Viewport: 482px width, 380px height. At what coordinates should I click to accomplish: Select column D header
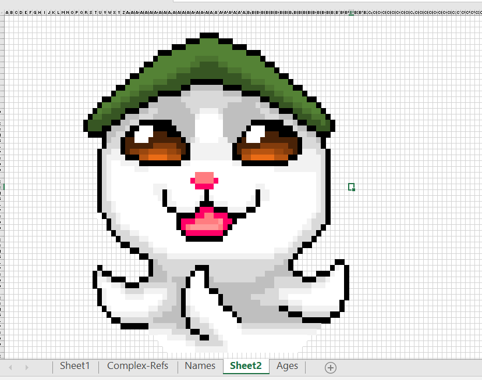[x=21, y=13]
